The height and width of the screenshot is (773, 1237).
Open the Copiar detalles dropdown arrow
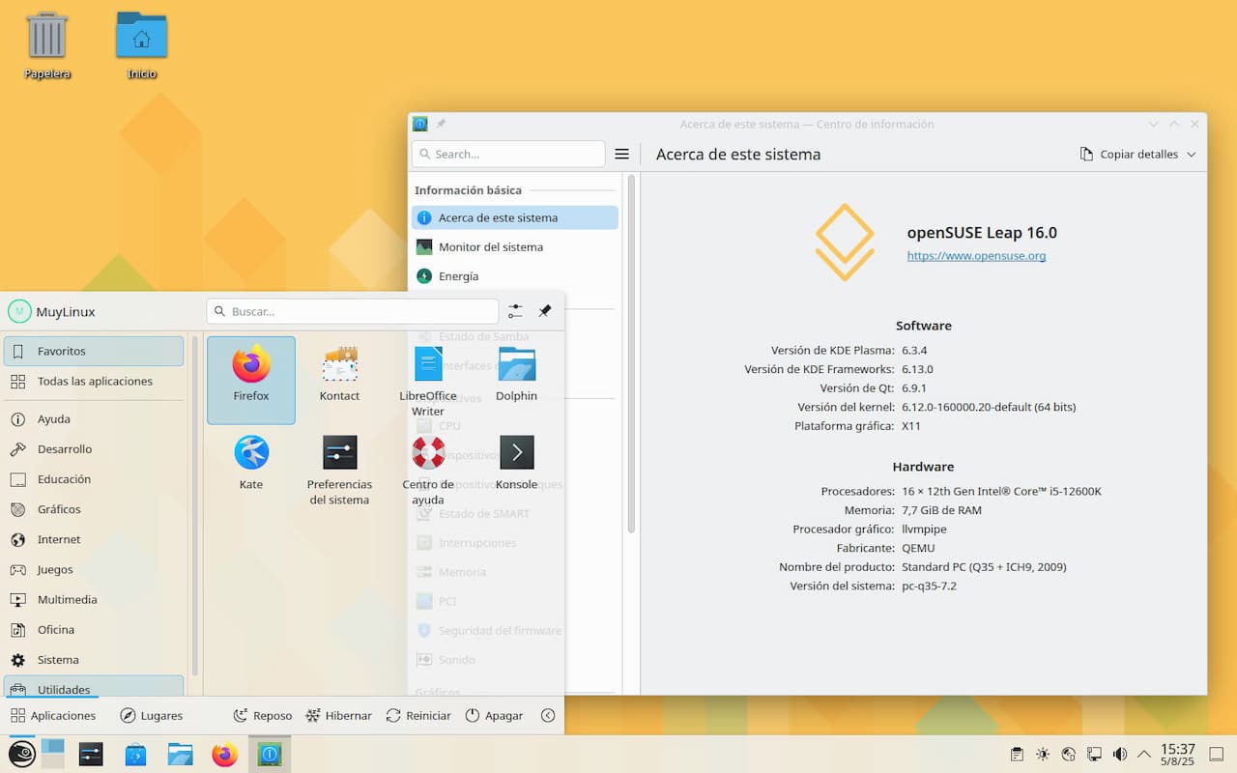pyautogui.click(x=1191, y=155)
